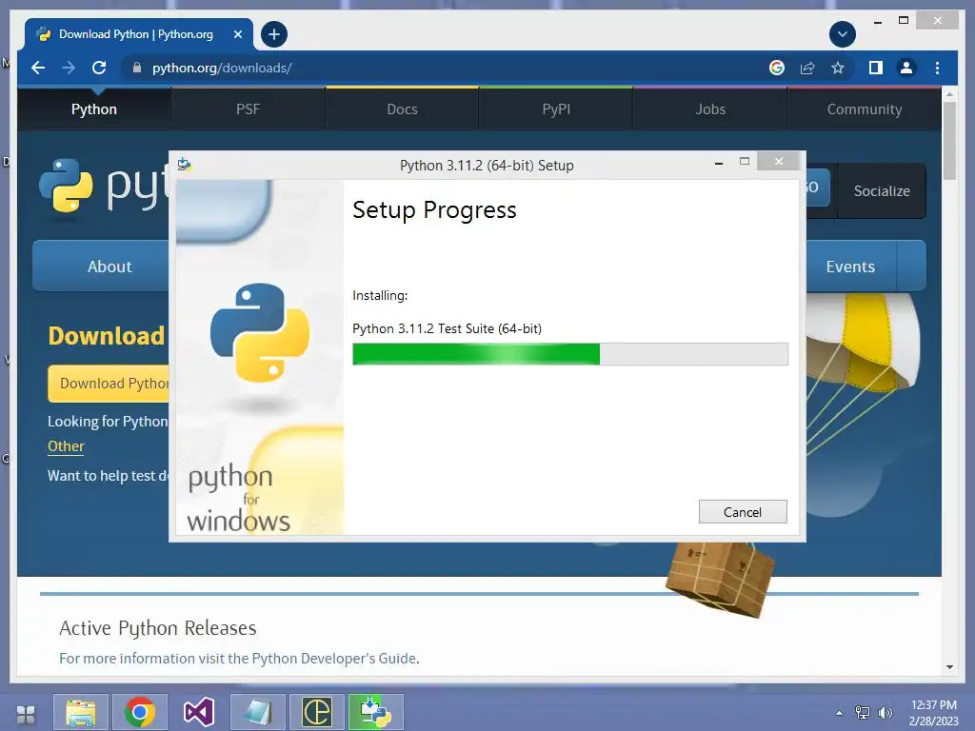Bookmark this page with the star icon
The width and height of the screenshot is (975, 731).
click(838, 68)
